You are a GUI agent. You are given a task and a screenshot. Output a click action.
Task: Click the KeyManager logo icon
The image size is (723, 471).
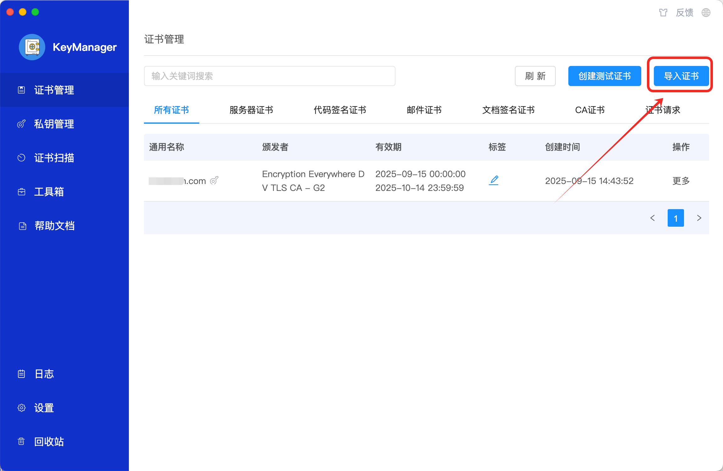tap(32, 47)
